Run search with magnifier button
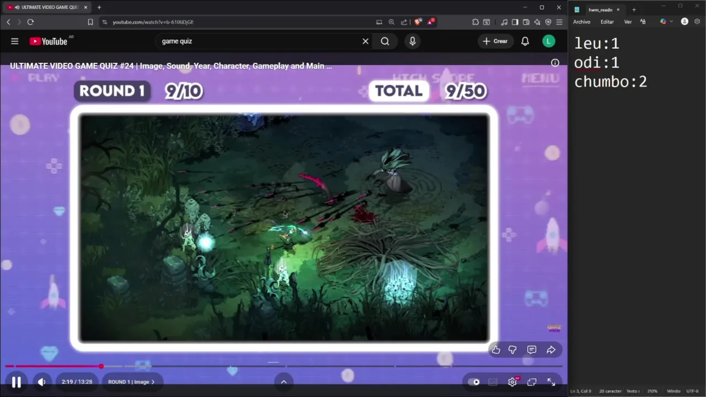 [385, 41]
